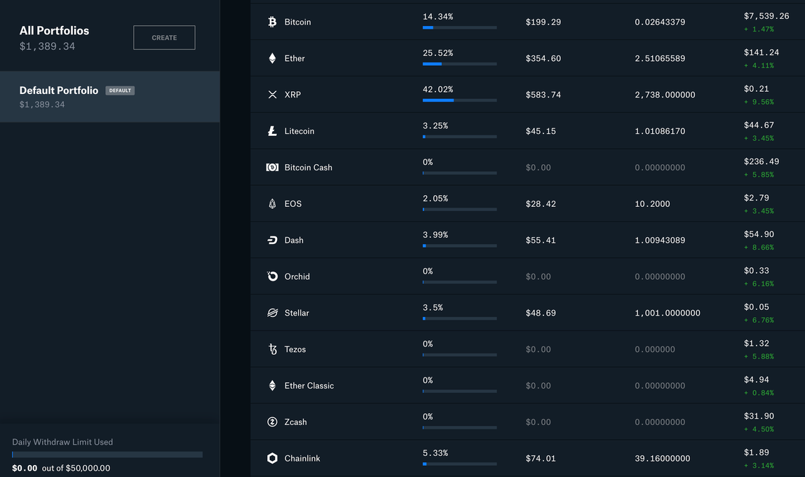
Task: Click the Bitcoin Cash icon
Action: 272,168
